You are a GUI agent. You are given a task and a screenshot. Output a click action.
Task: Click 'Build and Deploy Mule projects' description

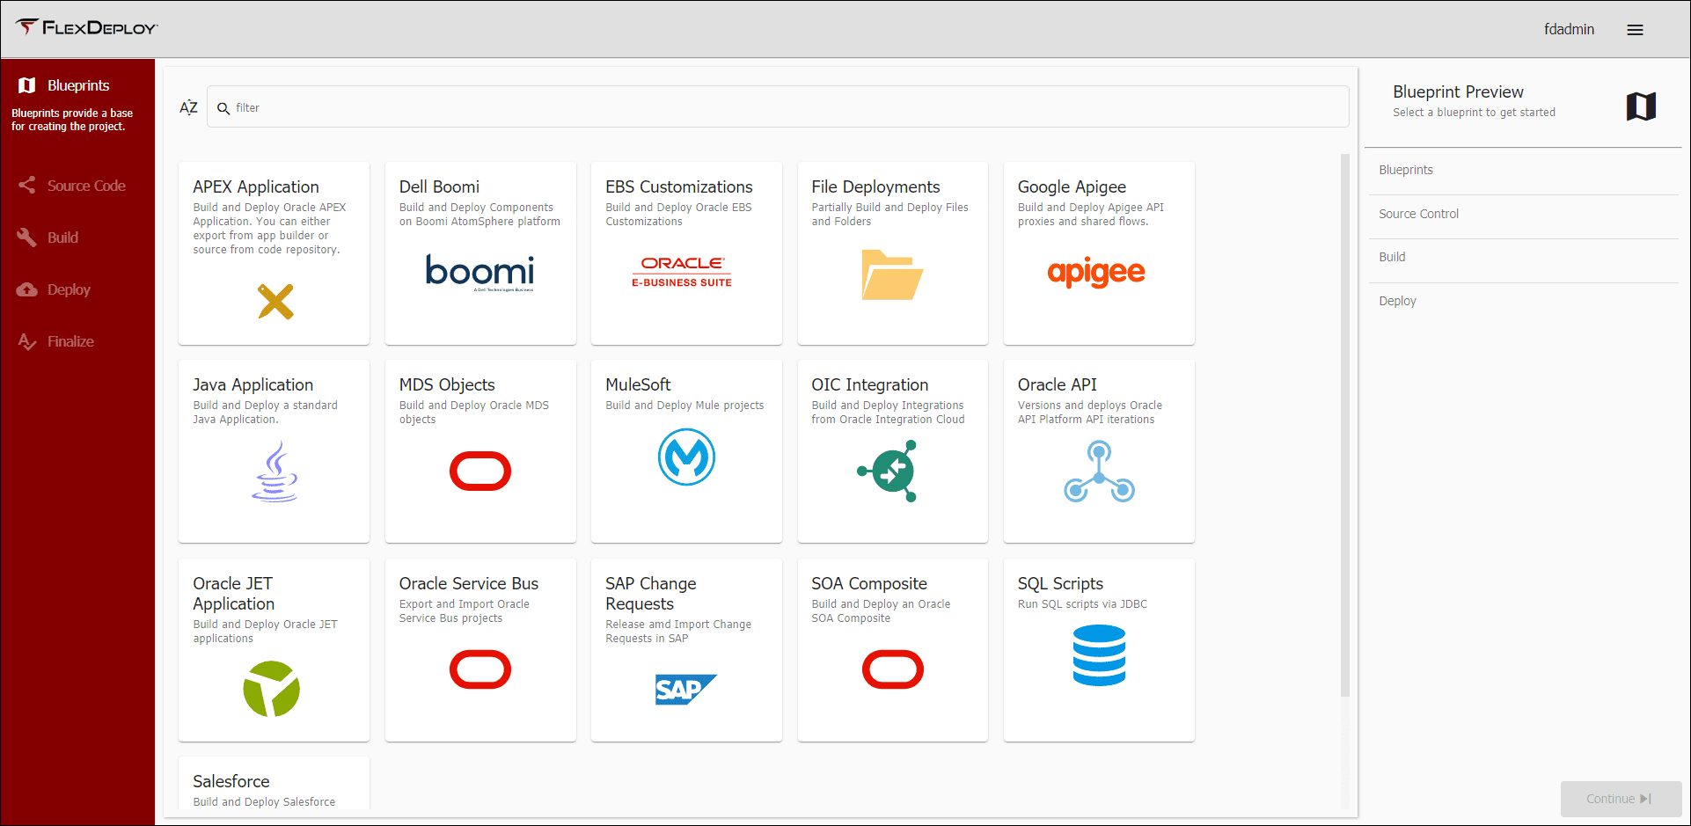coord(684,406)
